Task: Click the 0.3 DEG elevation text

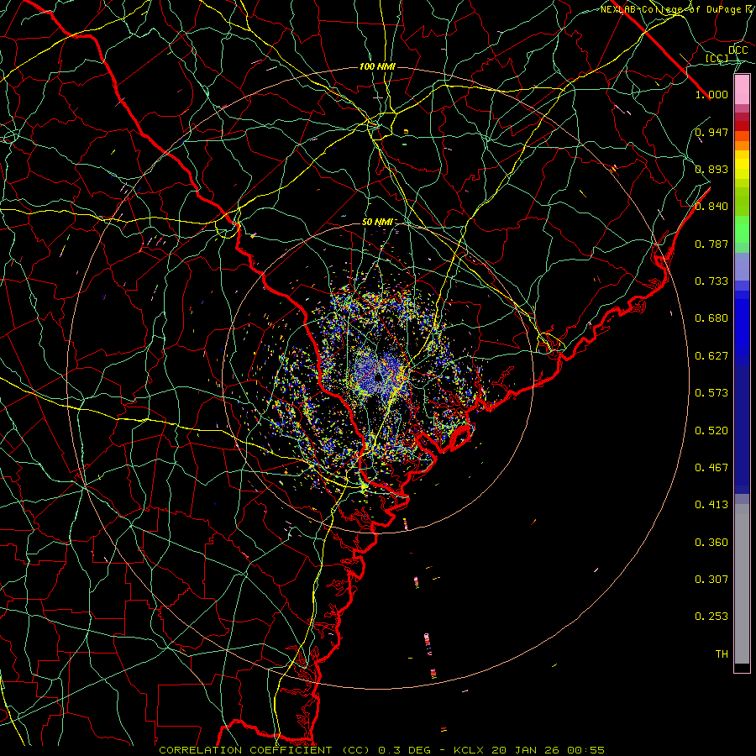Action: (x=405, y=750)
